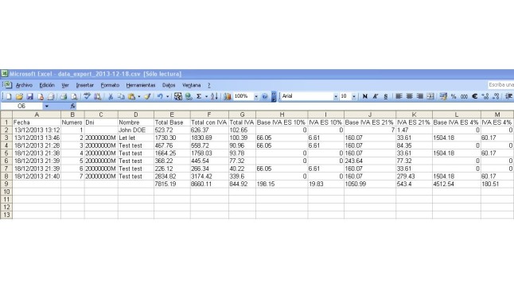This screenshot has width=514, height=291.
Task: Expand the Undo history arrow
Action: [168, 96]
